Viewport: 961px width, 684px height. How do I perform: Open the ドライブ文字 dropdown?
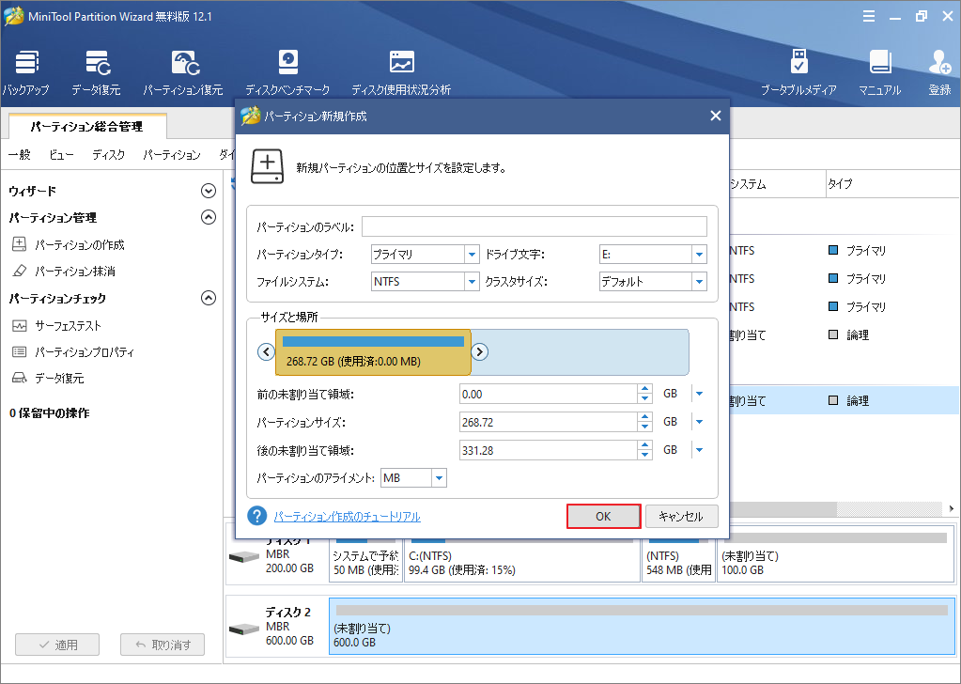tap(699, 255)
